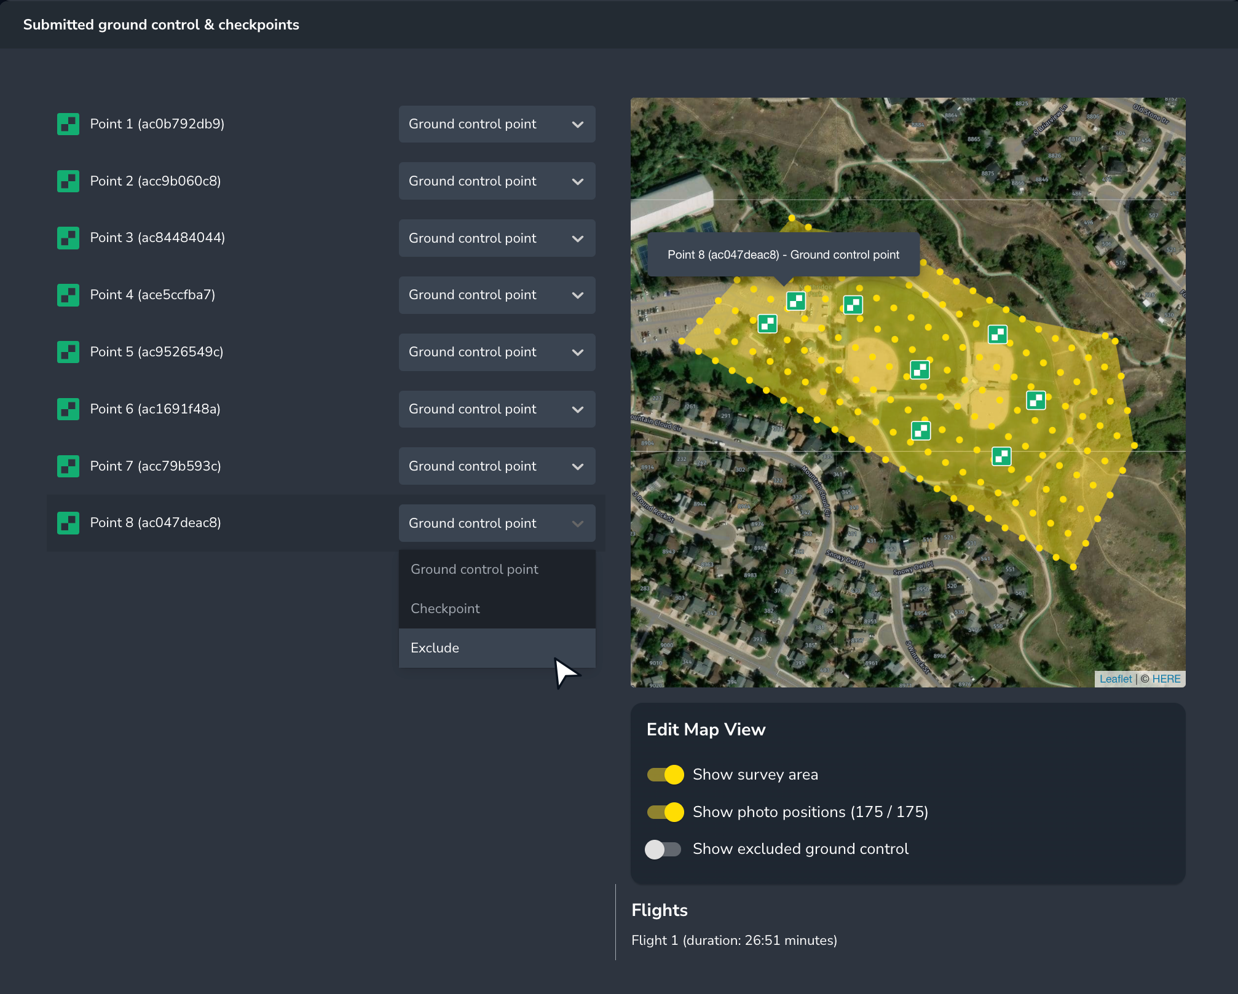Click the Point 7 list marker icon

tap(68, 466)
